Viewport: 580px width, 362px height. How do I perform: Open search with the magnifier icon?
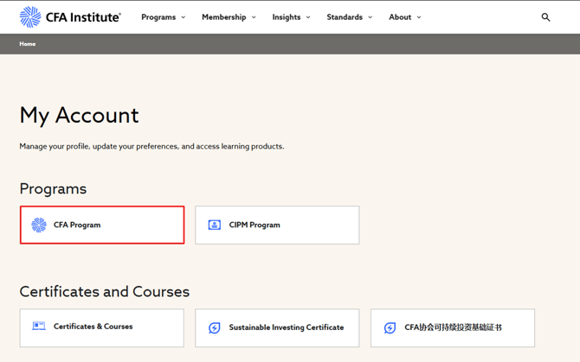(545, 17)
